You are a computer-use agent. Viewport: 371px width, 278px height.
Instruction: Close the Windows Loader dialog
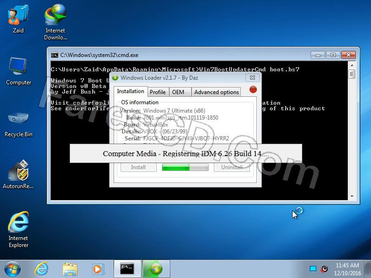[x=252, y=78]
